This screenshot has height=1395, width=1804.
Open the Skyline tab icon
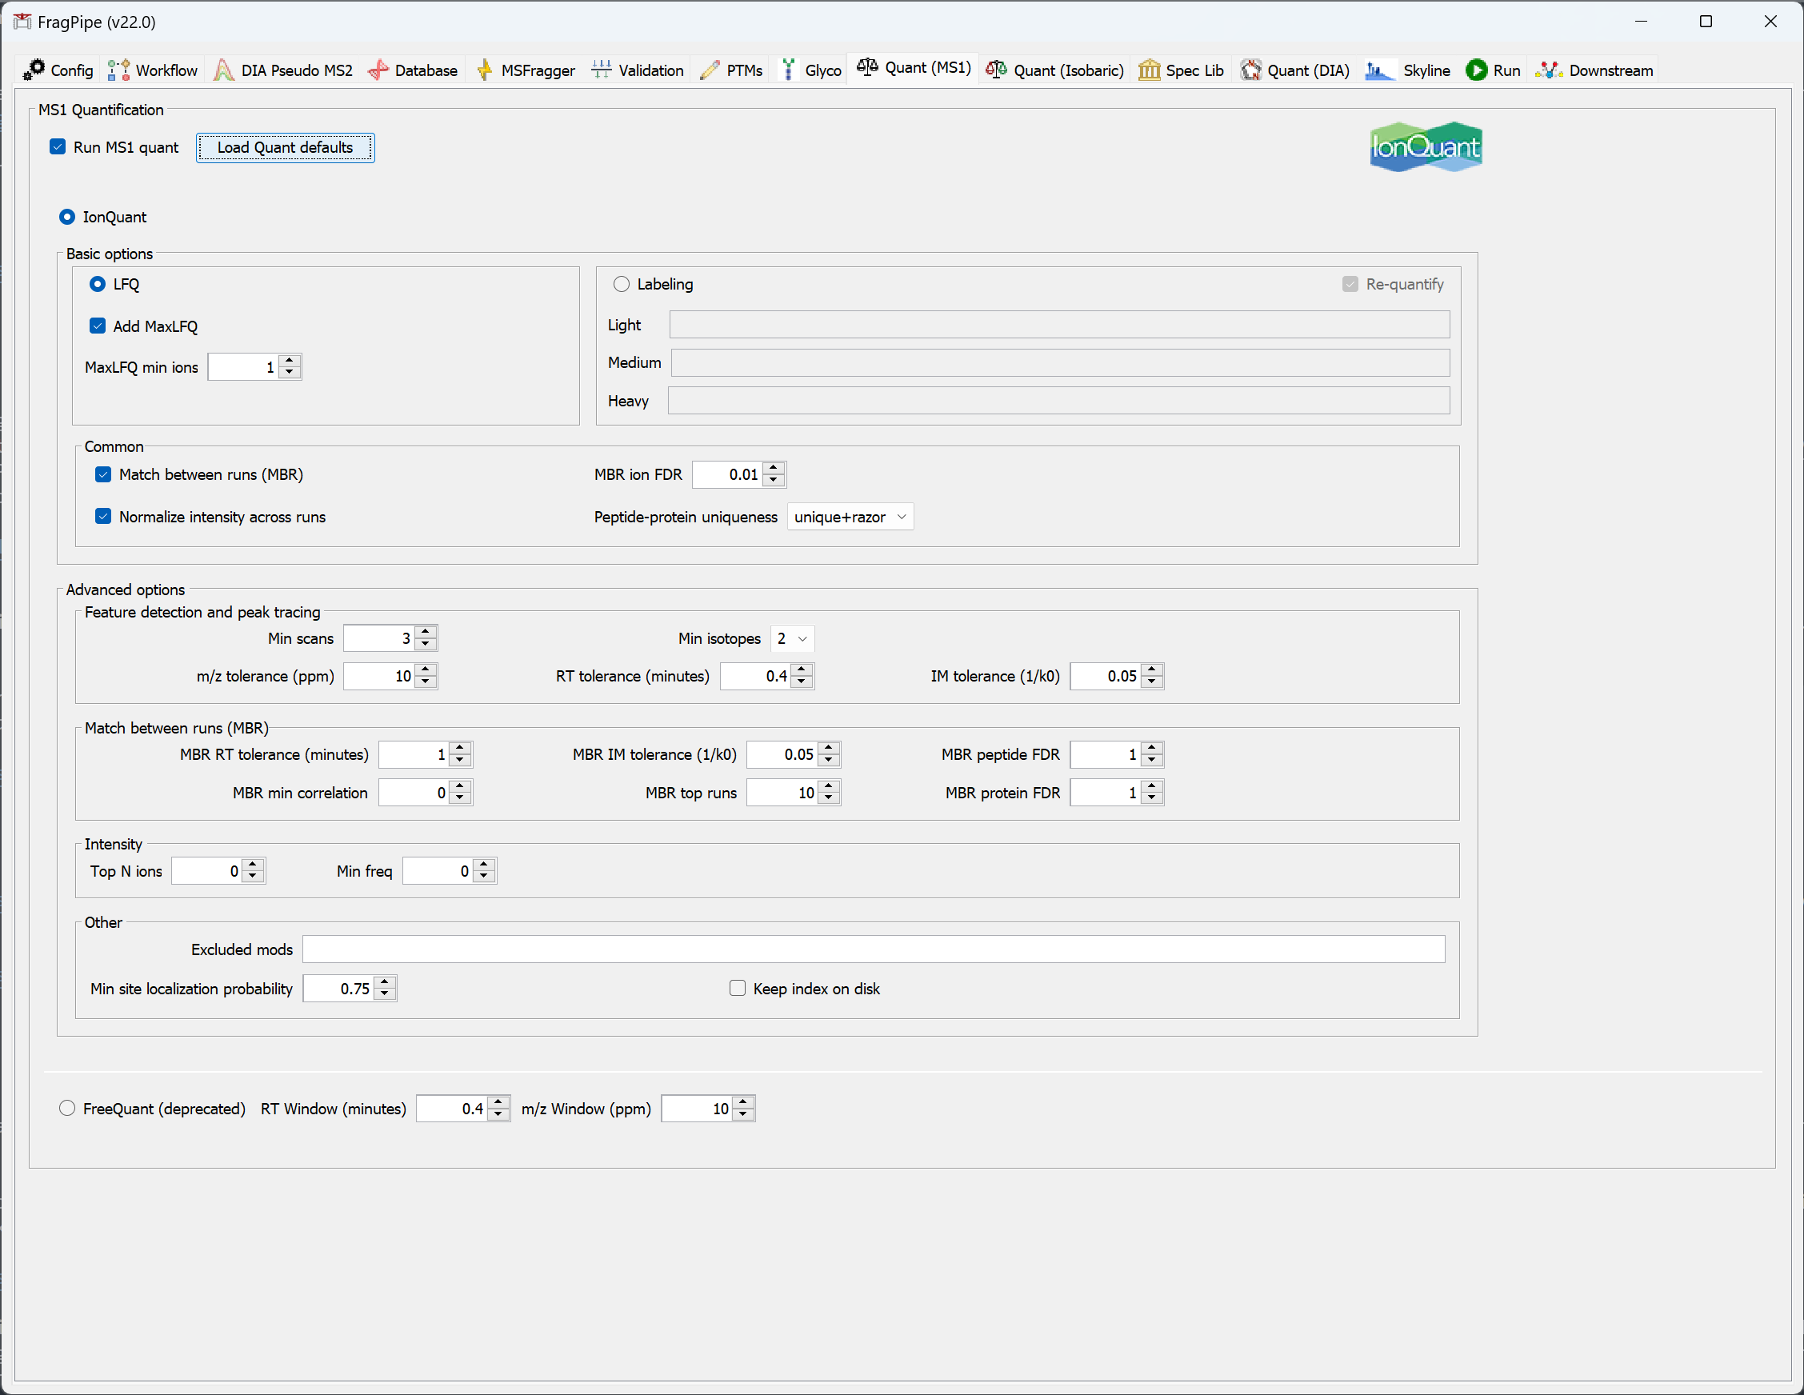coord(1378,70)
